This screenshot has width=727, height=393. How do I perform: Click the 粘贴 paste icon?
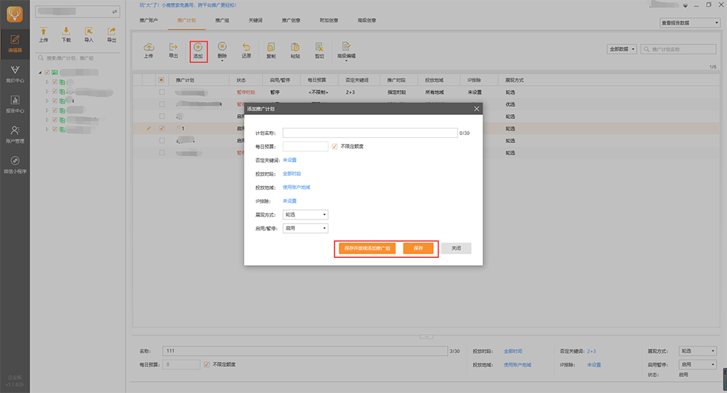[x=295, y=51]
